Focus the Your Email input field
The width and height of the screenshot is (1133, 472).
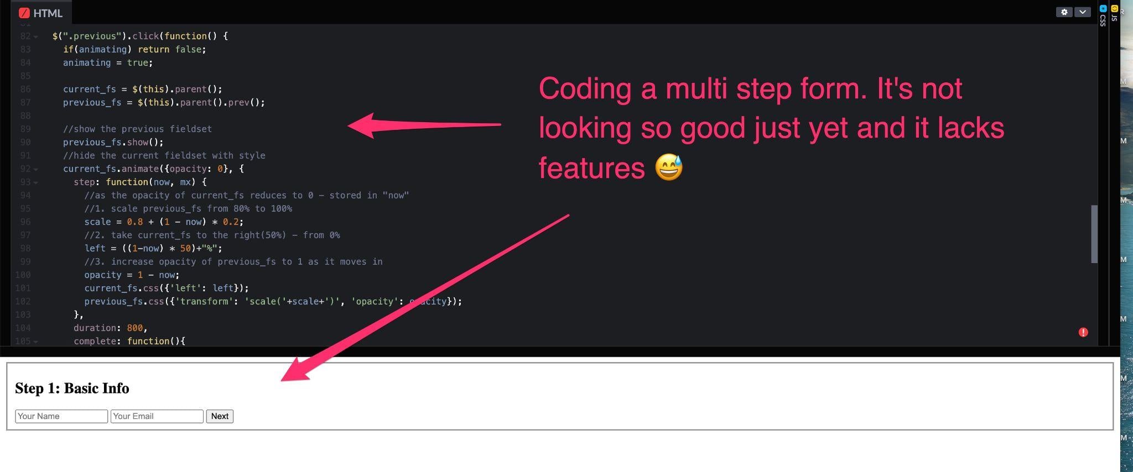tap(157, 416)
